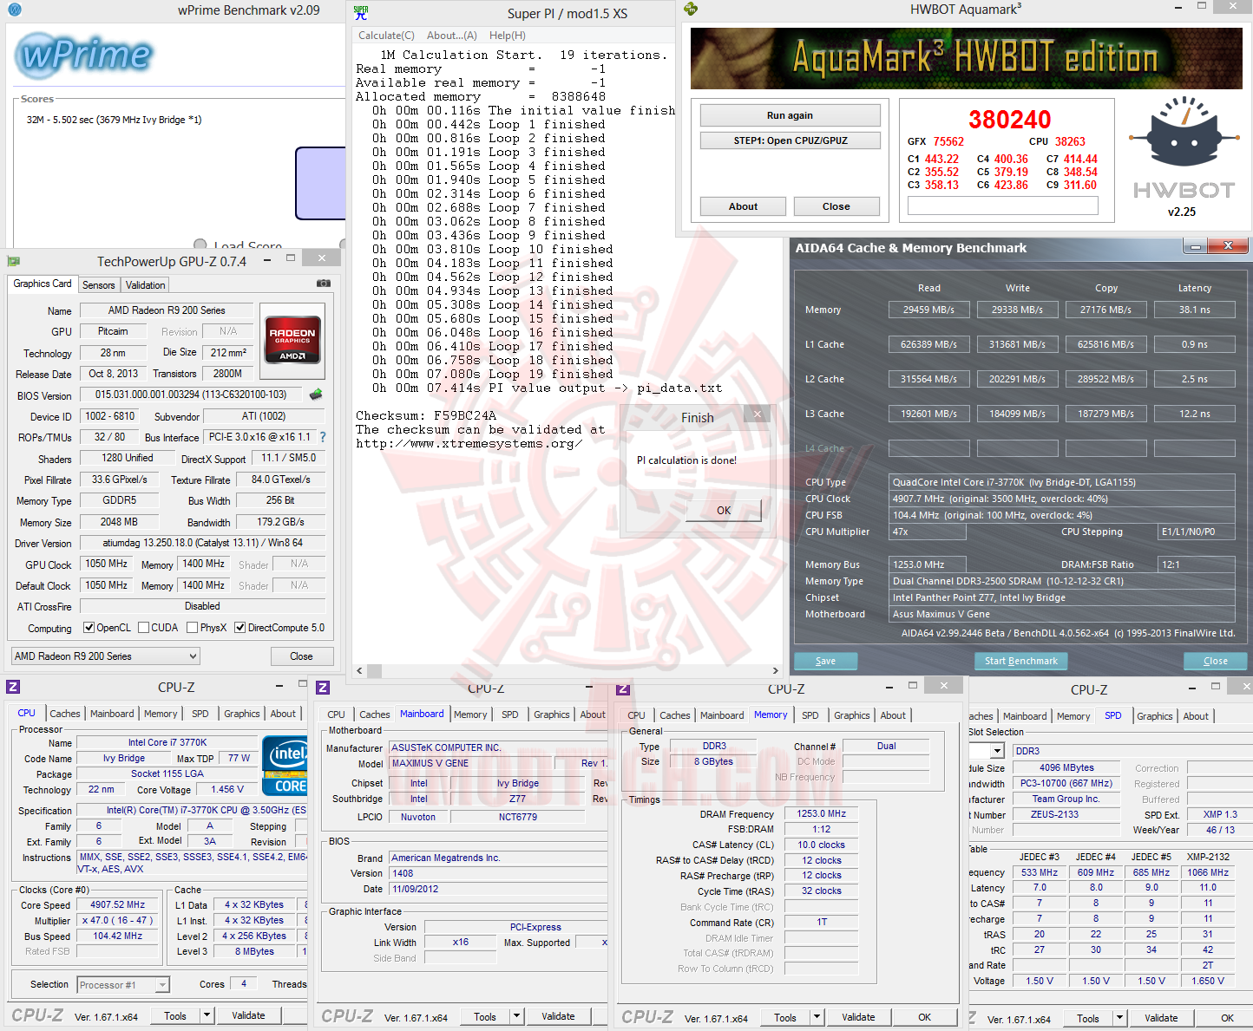Screen dimensions: 1253x1031
Task: Open Tools dropdown arrow in CPU-Z CPU window
Action: pos(207,1015)
